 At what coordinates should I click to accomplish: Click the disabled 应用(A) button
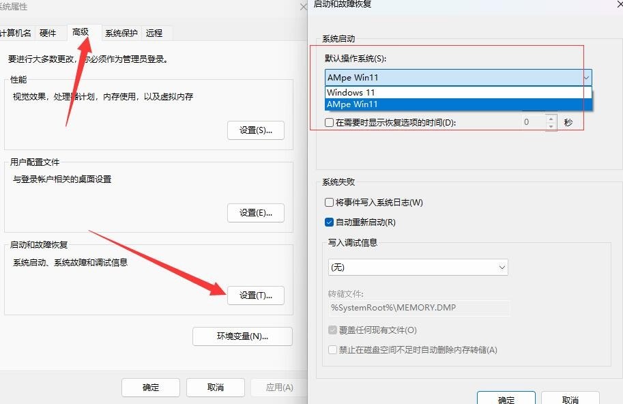coord(279,388)
